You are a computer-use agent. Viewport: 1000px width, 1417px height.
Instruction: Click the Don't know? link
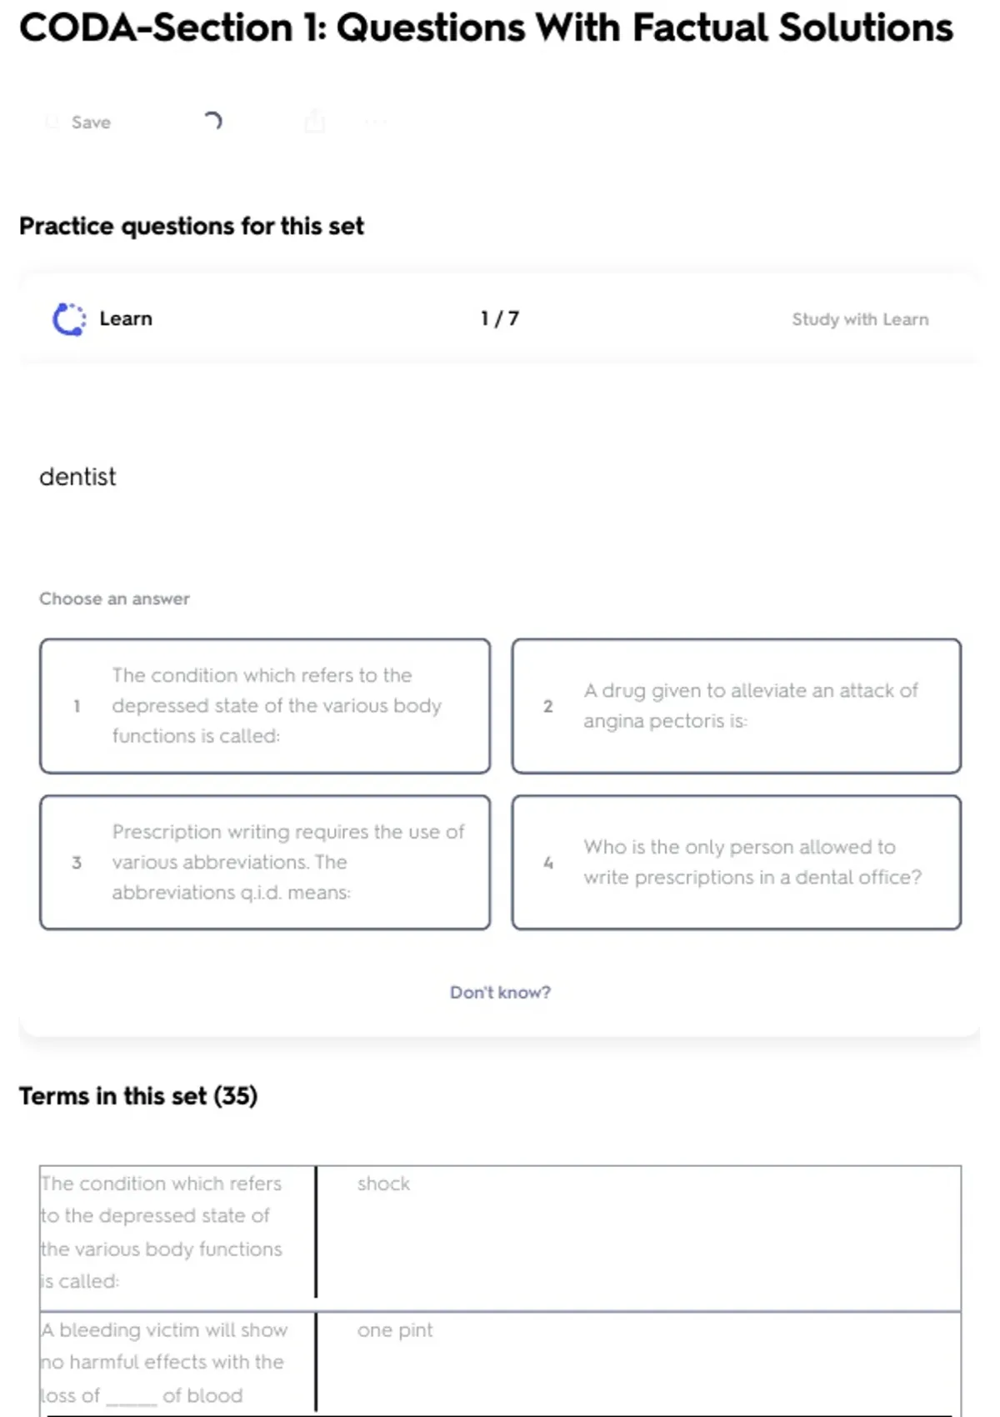click(500, 992)
